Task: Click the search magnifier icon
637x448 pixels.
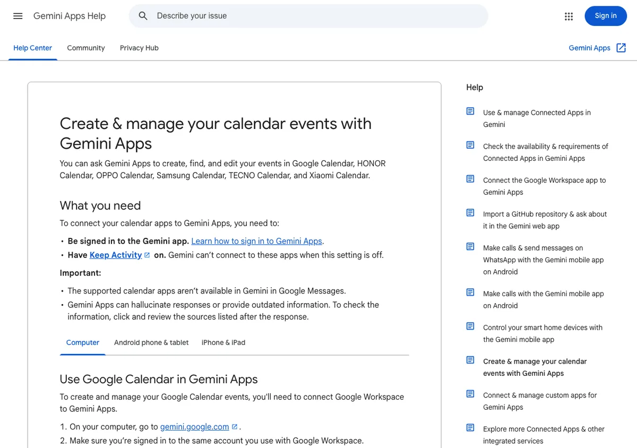Action: coord(143,16)
